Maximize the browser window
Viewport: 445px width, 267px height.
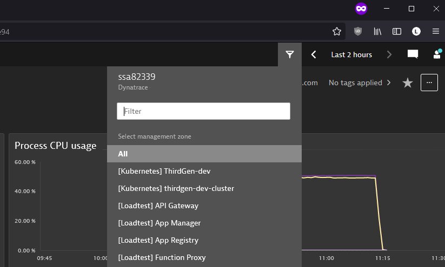411,9
